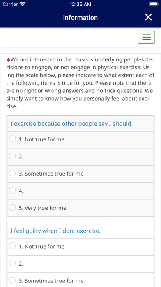Click '5. Very true for me' label text
The image size is (161, 287).
(x=42, y=208)
